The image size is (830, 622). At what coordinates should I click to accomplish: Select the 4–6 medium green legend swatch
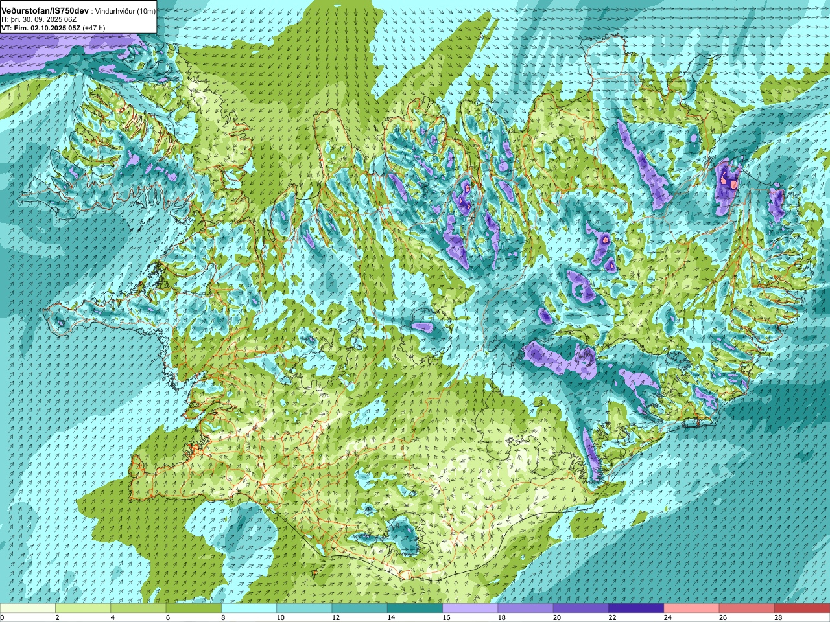click(x=138, y=608)
